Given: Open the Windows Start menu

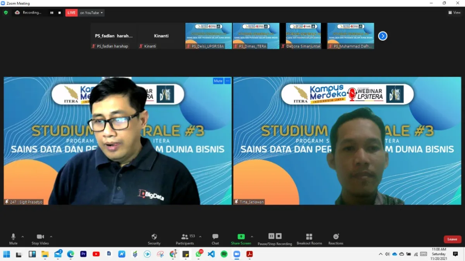Looking at the screenshot, I should pyautogui.click(x=7, y=254).
